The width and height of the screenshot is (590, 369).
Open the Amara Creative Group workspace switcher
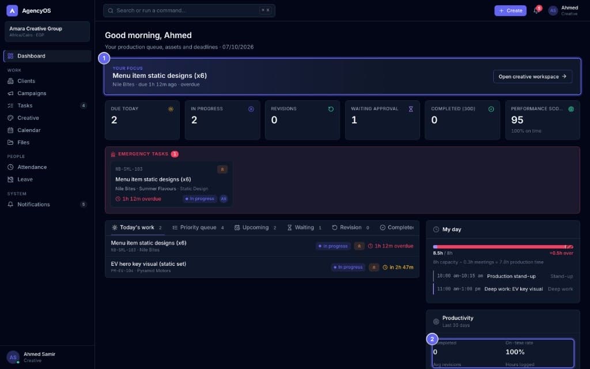click(47, 32)
